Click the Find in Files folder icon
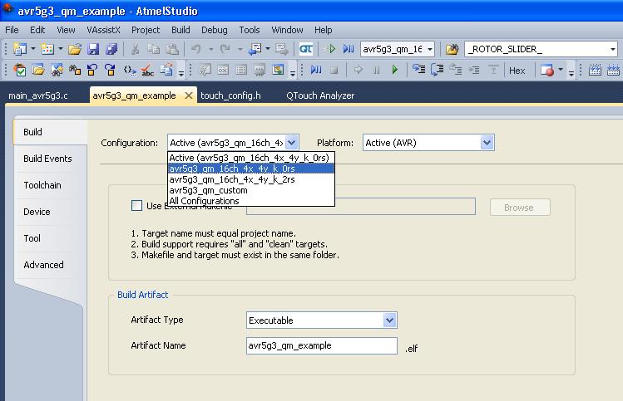Viewport: 623px width, 401px height. tap(452, 49)
